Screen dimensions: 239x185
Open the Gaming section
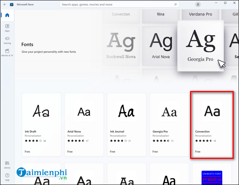(7, 40)
